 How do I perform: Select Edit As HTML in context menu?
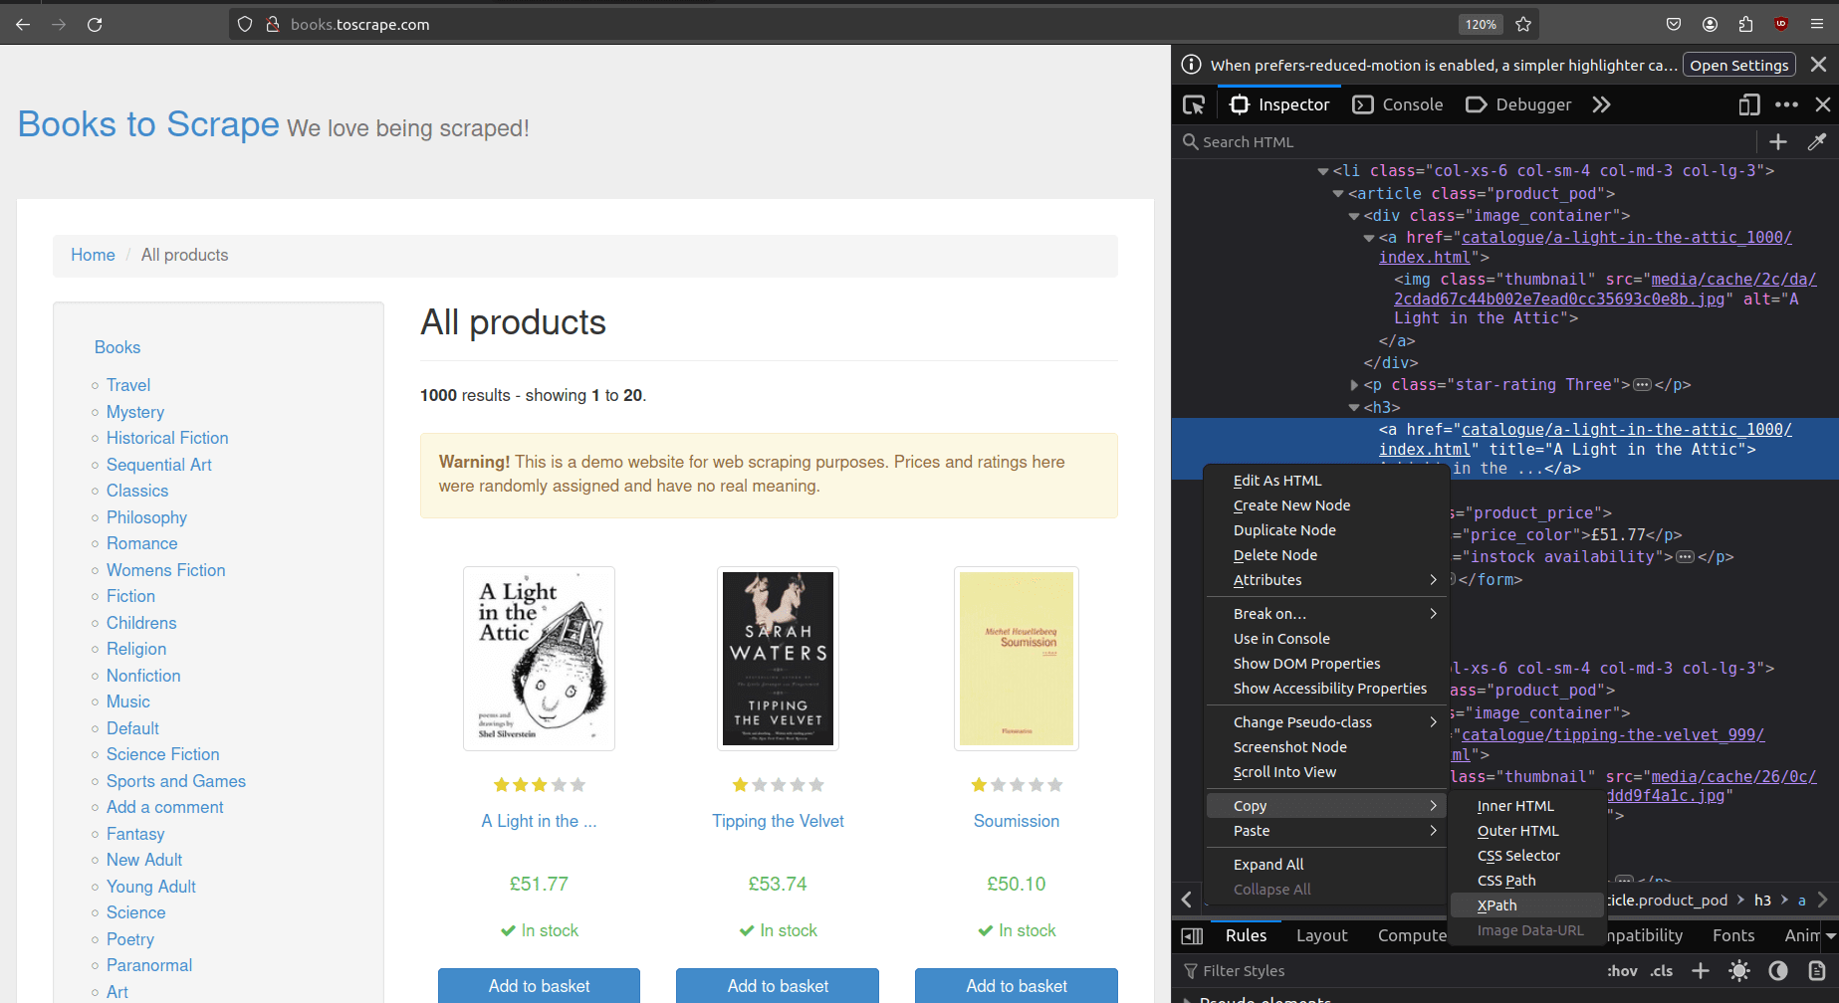(x=1325, y=481)
